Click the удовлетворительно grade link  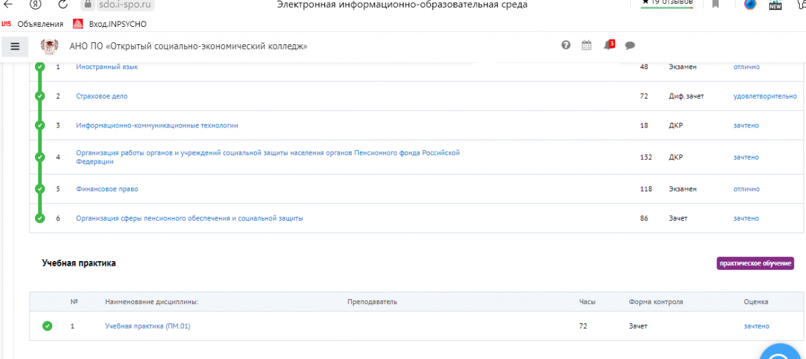pyautogui.click(x=764, y=96)
